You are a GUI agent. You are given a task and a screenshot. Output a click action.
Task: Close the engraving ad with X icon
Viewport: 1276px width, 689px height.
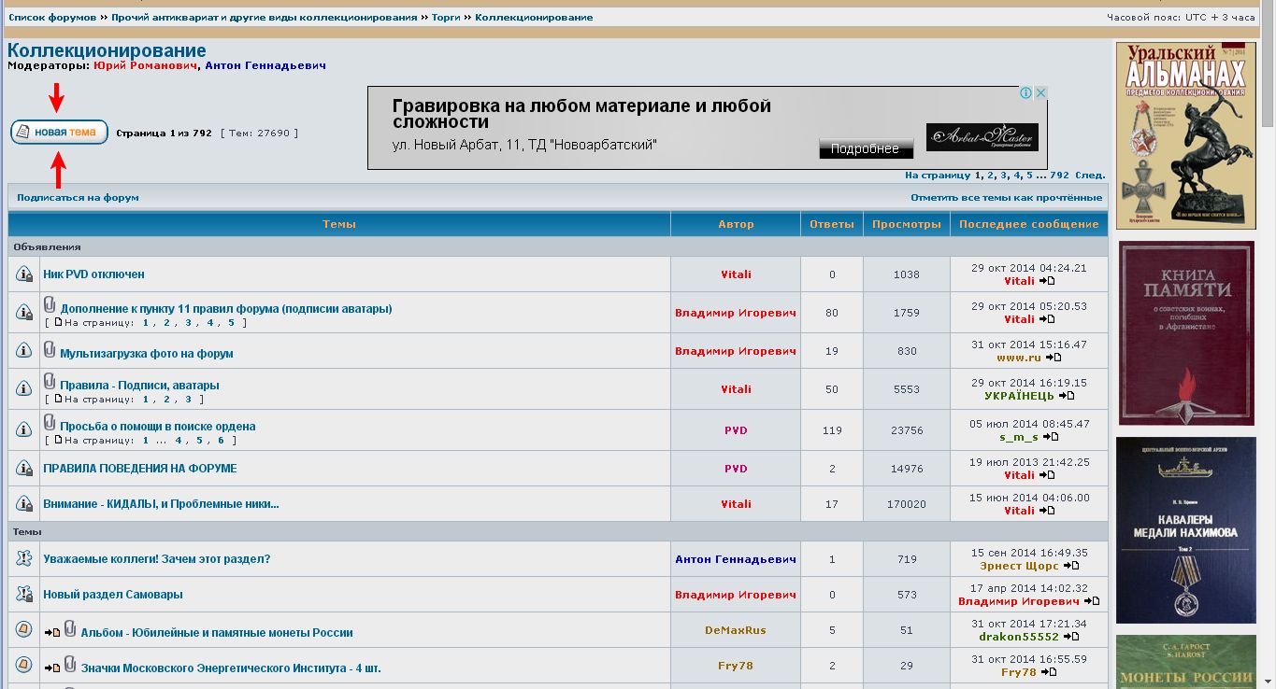tap(1040, 93)
